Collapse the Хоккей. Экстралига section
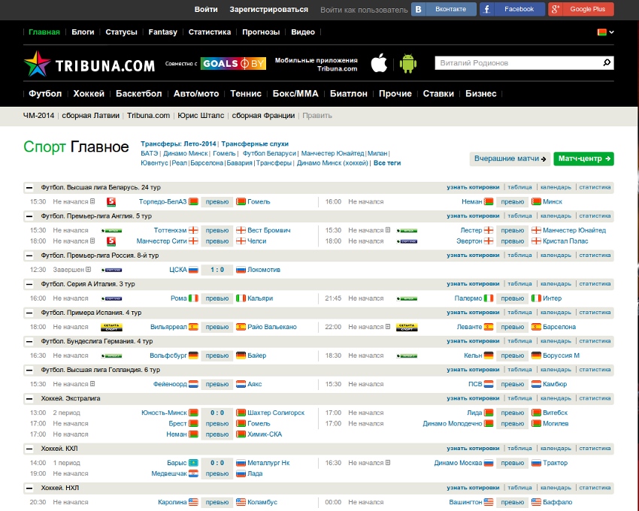Image resolution: width=639 pixels, height=511 pixels. pyautogui.click(x=29, y=398)
